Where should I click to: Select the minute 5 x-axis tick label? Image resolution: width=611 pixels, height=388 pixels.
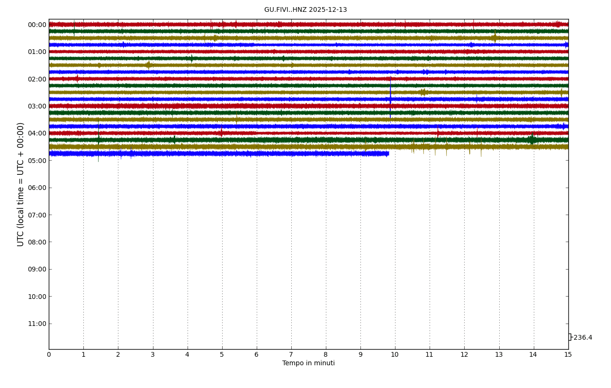(x=222, y=355)
